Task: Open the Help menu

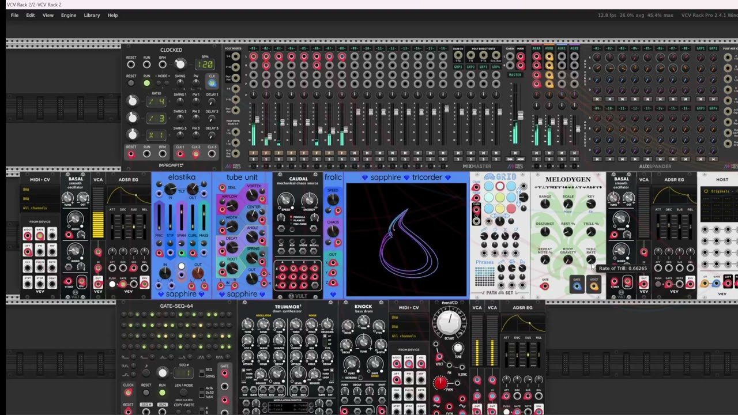Action: [x=112, y=15]
